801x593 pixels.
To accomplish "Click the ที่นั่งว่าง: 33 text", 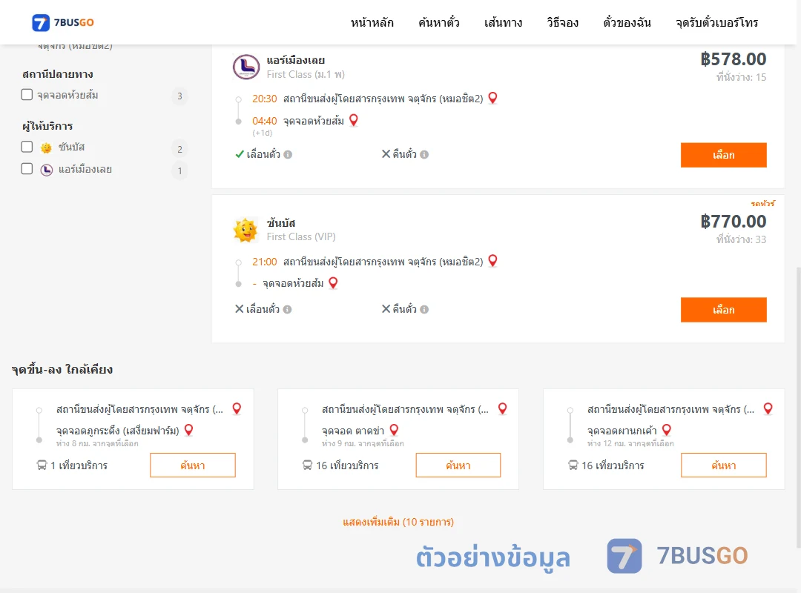I will pyautogui.click(x=741, y=239).
